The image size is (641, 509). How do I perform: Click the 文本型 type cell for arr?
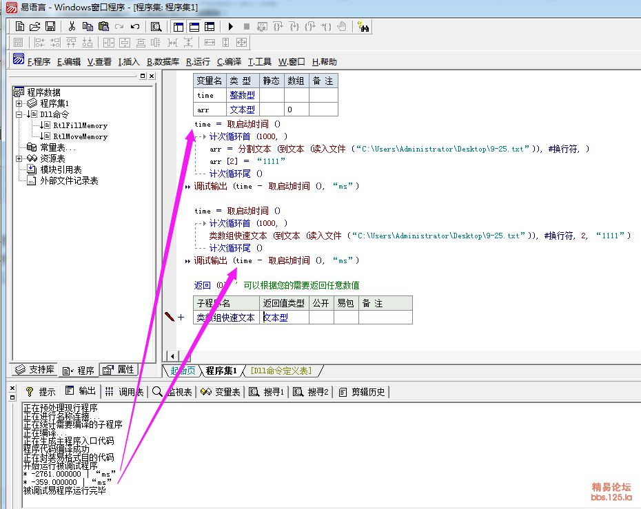click(243, 110)
